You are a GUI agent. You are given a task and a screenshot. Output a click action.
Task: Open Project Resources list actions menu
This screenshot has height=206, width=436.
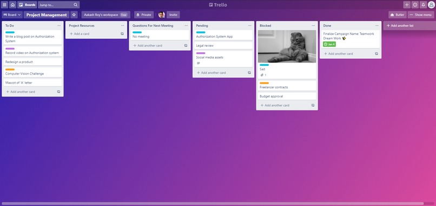[123, 25]
